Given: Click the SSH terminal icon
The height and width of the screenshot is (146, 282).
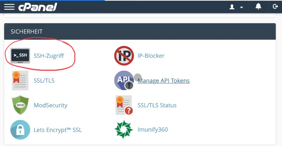Looking at the screenshot, I should tap(20, 56).
